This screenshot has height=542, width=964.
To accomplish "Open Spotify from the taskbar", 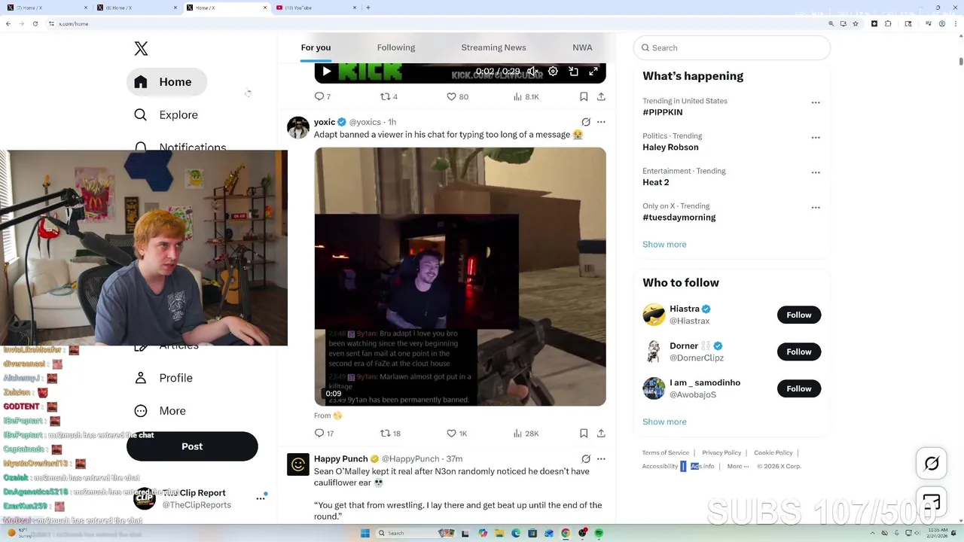I will 599,533.
